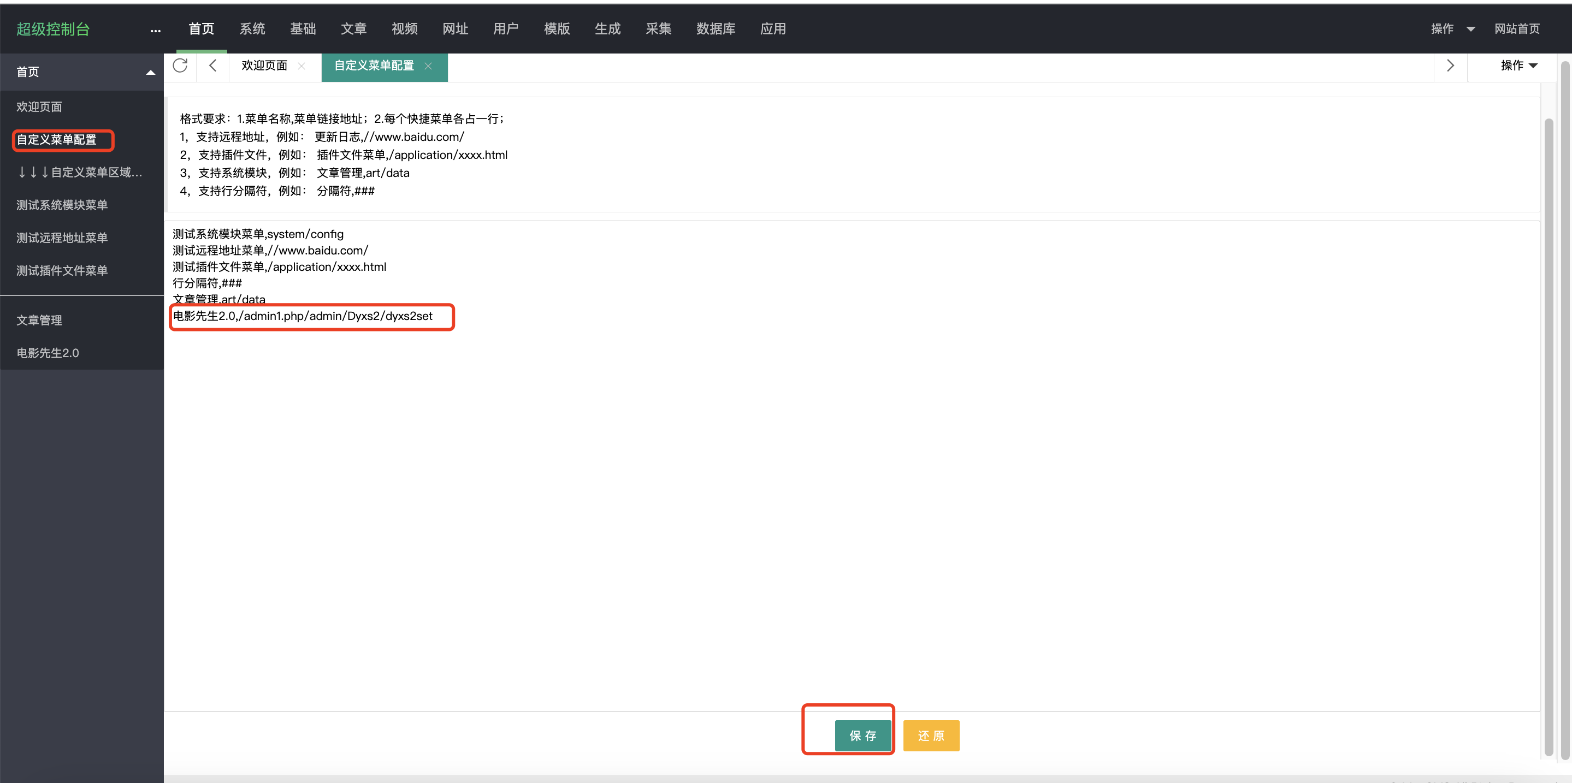
Task: Close the 欢迎页面 tab
Action: tap(302, 67)
